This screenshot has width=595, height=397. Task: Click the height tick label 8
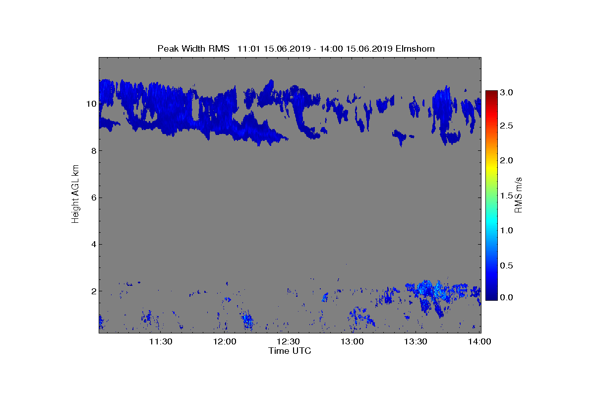[93, 151]
